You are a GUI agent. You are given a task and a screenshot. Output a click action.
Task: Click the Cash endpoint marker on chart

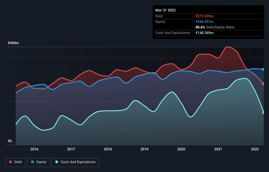tap(263, 112)
